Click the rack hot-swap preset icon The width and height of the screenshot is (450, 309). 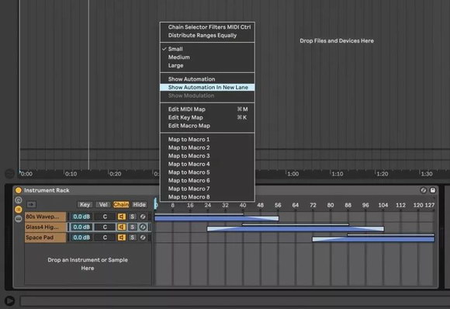coord(423,190)
